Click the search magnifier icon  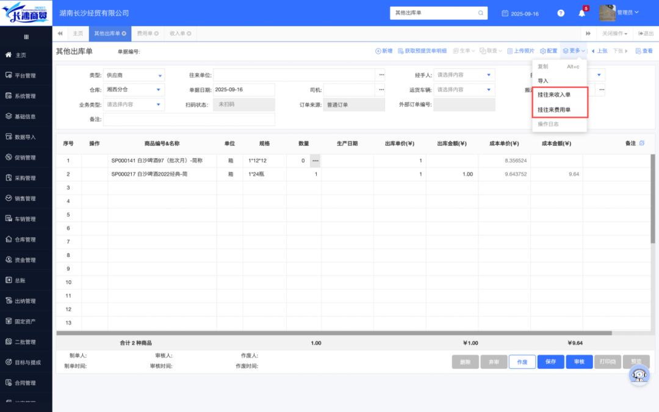(481, 13)
